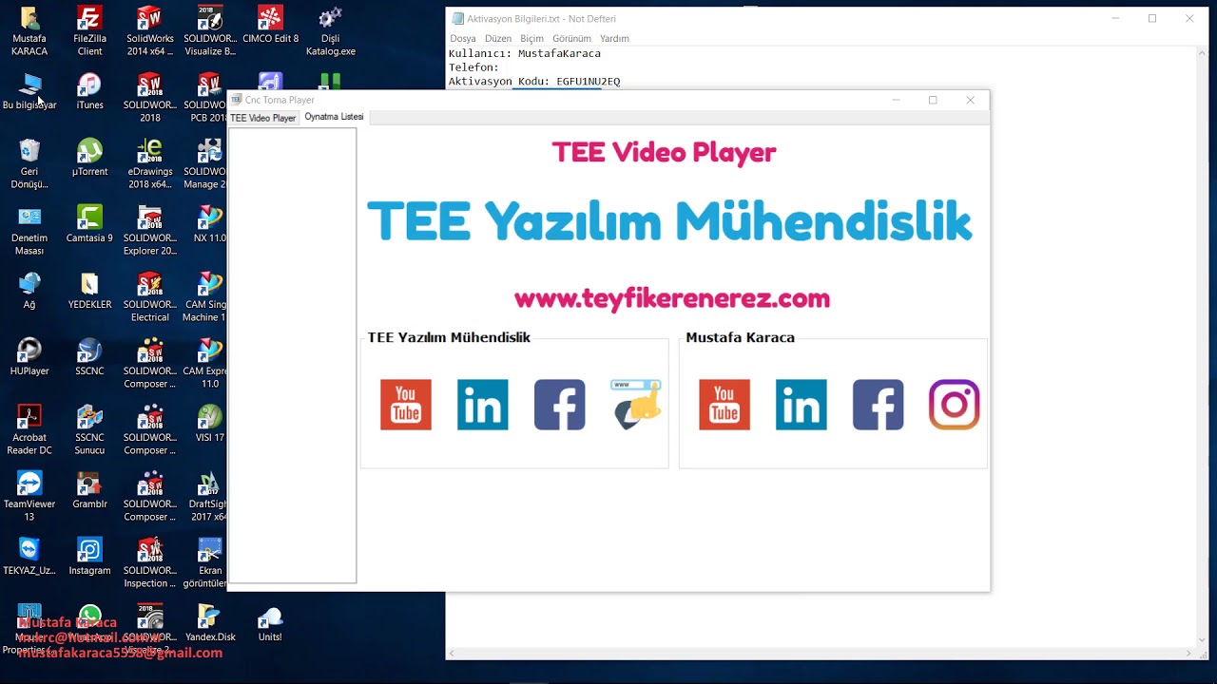
Task: Select TeamViewer 13 desktop icon
Action: 29,497
